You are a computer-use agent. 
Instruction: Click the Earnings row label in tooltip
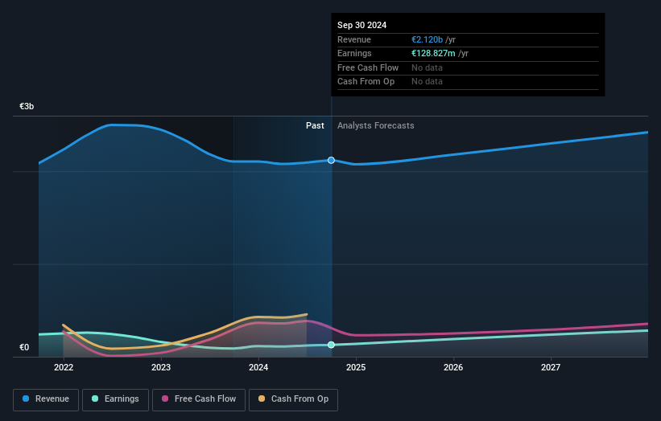coord(354,53)
